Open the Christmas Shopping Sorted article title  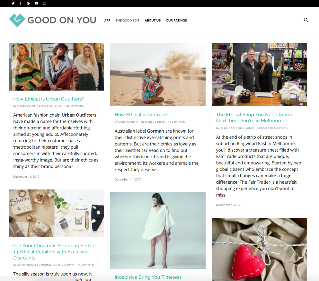(55, 251)
